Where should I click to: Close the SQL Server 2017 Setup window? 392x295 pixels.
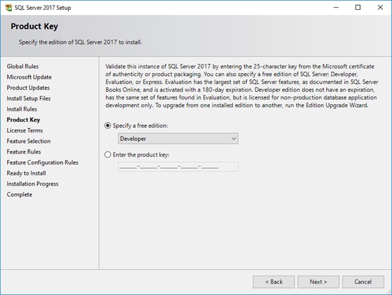point(380,8)
